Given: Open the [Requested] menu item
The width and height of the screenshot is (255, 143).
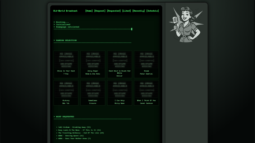Looking at the screenshot, I should 114,11.
